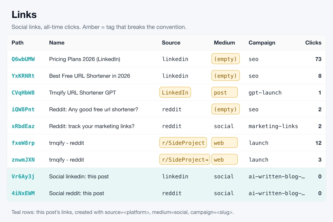
Task: Select the name "Best Free URL Shortener in 2026"
Action: click(89, 76)
